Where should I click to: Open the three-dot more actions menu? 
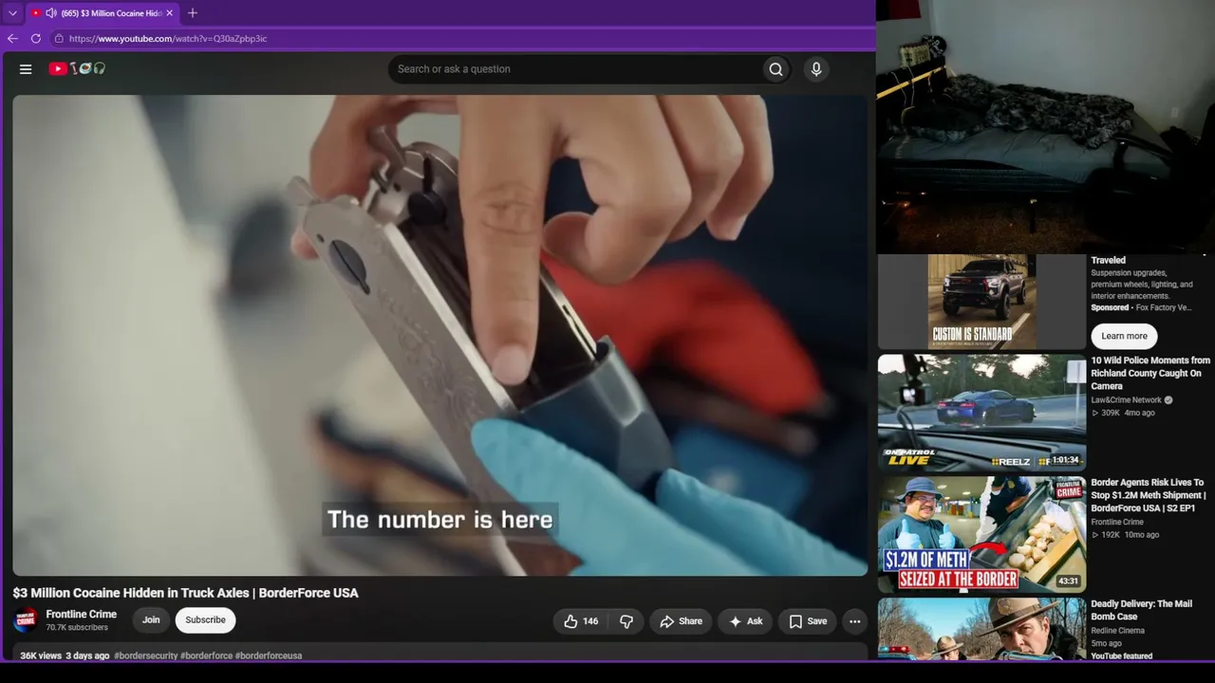[855, 621]
